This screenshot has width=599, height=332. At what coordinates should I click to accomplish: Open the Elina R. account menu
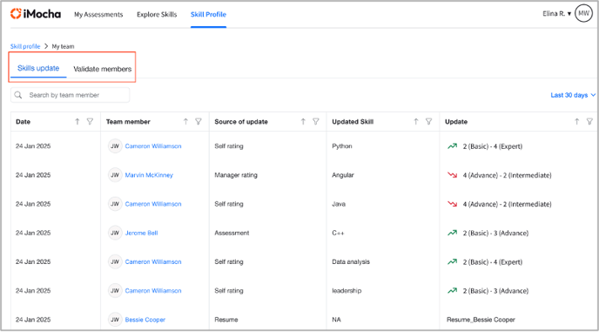[x=556, y=14]
